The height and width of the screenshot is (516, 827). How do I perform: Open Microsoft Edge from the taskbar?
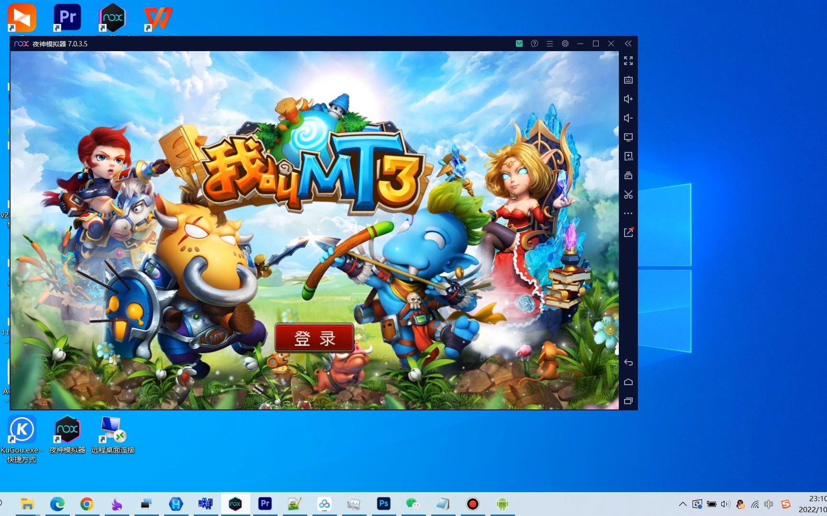57,504
